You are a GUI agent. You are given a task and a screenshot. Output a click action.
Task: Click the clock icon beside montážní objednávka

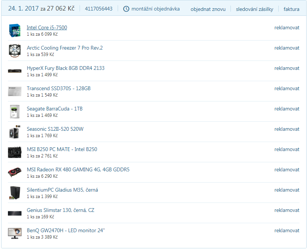click(x=126, y=9)
